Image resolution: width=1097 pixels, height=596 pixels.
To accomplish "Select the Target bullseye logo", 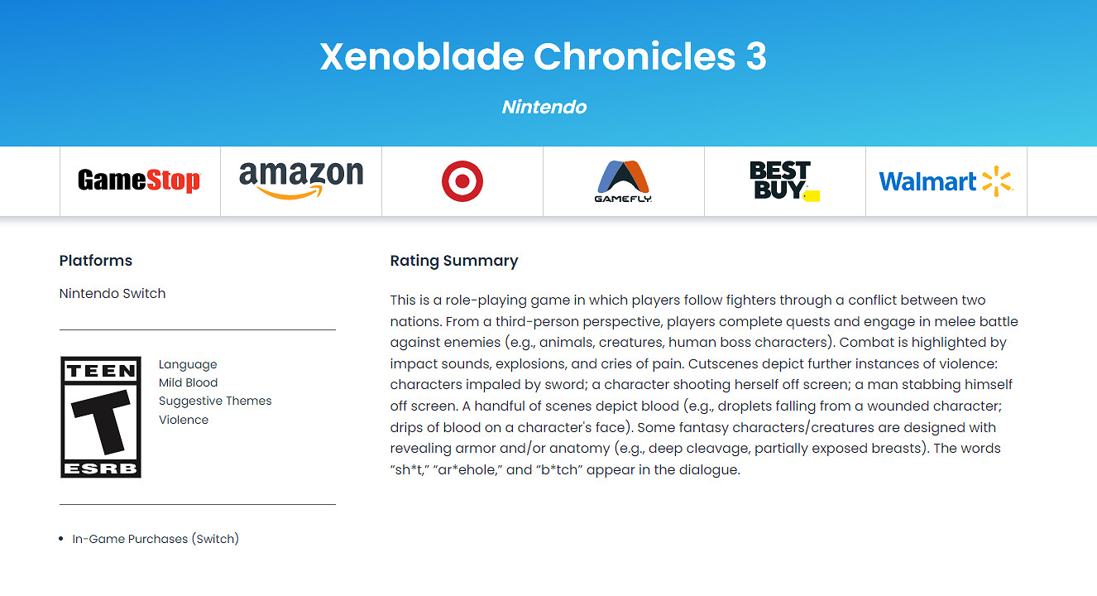I will [x=462, y=181].
